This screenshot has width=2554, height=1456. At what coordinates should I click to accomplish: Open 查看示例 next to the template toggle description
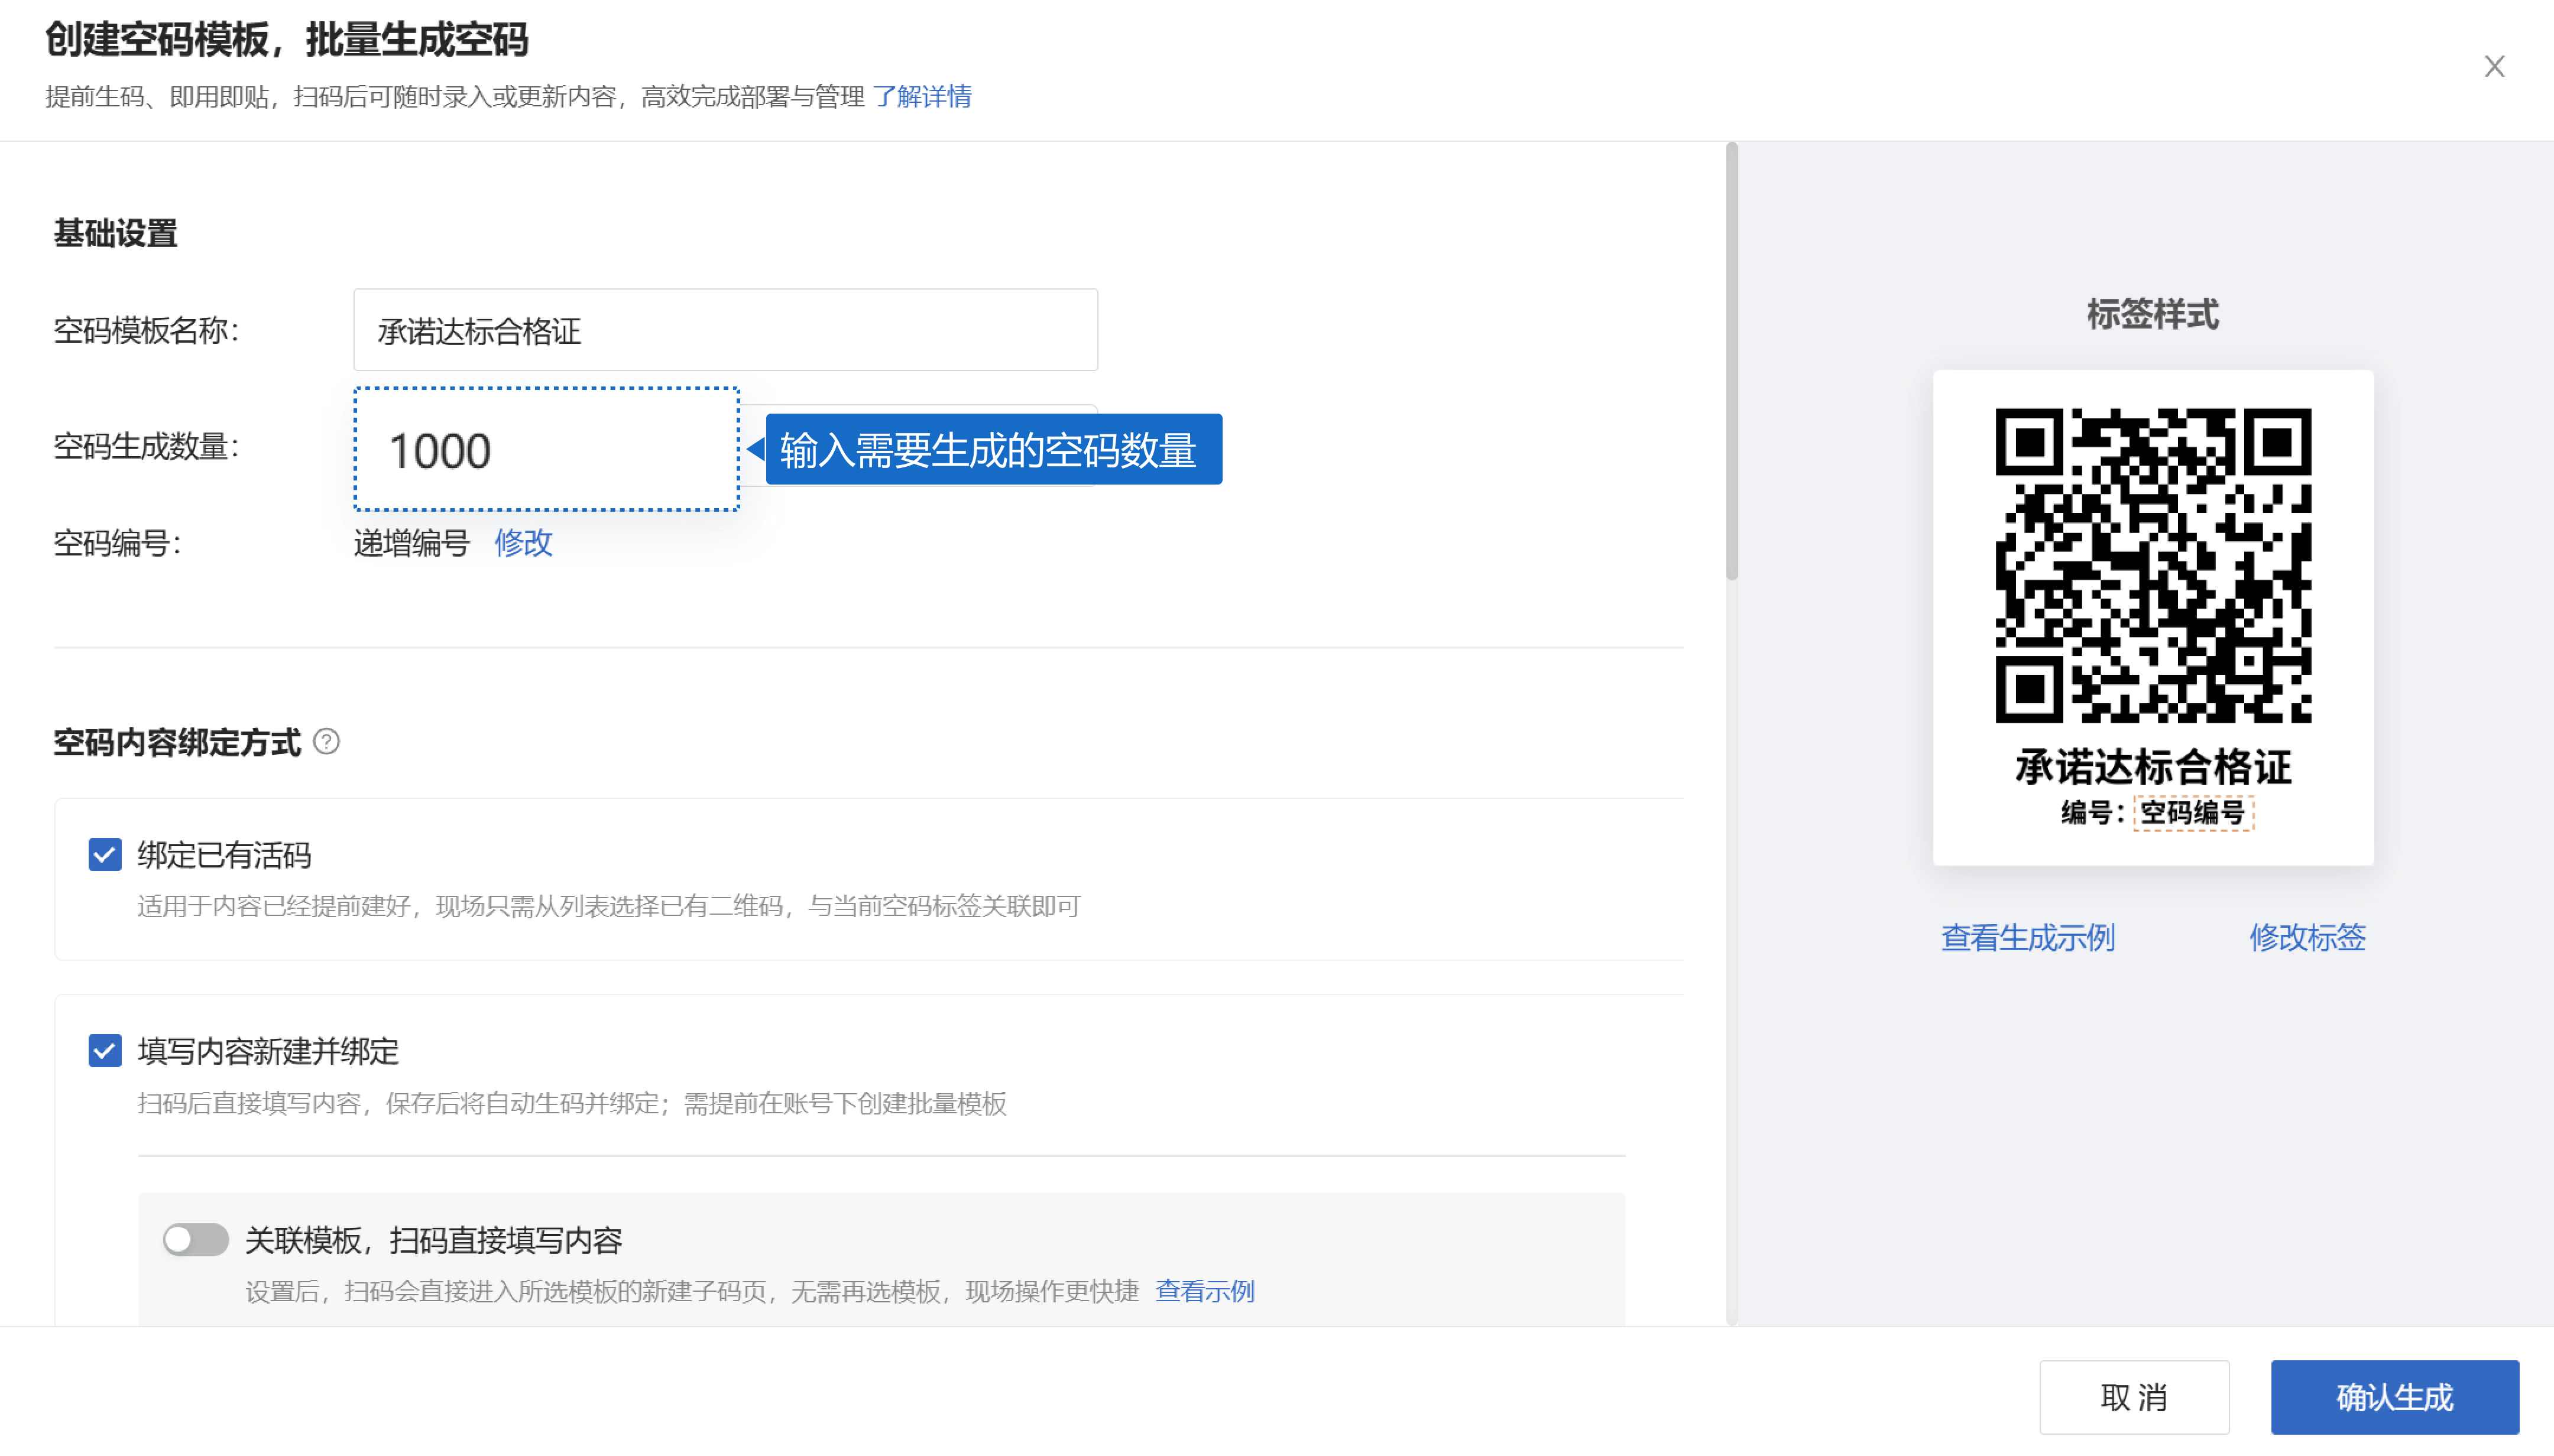[1205, 1291]
